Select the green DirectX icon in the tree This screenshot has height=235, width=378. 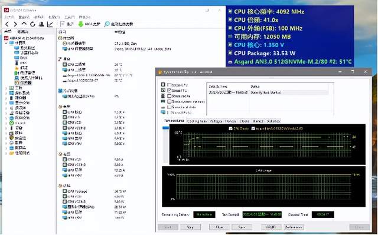11,123
